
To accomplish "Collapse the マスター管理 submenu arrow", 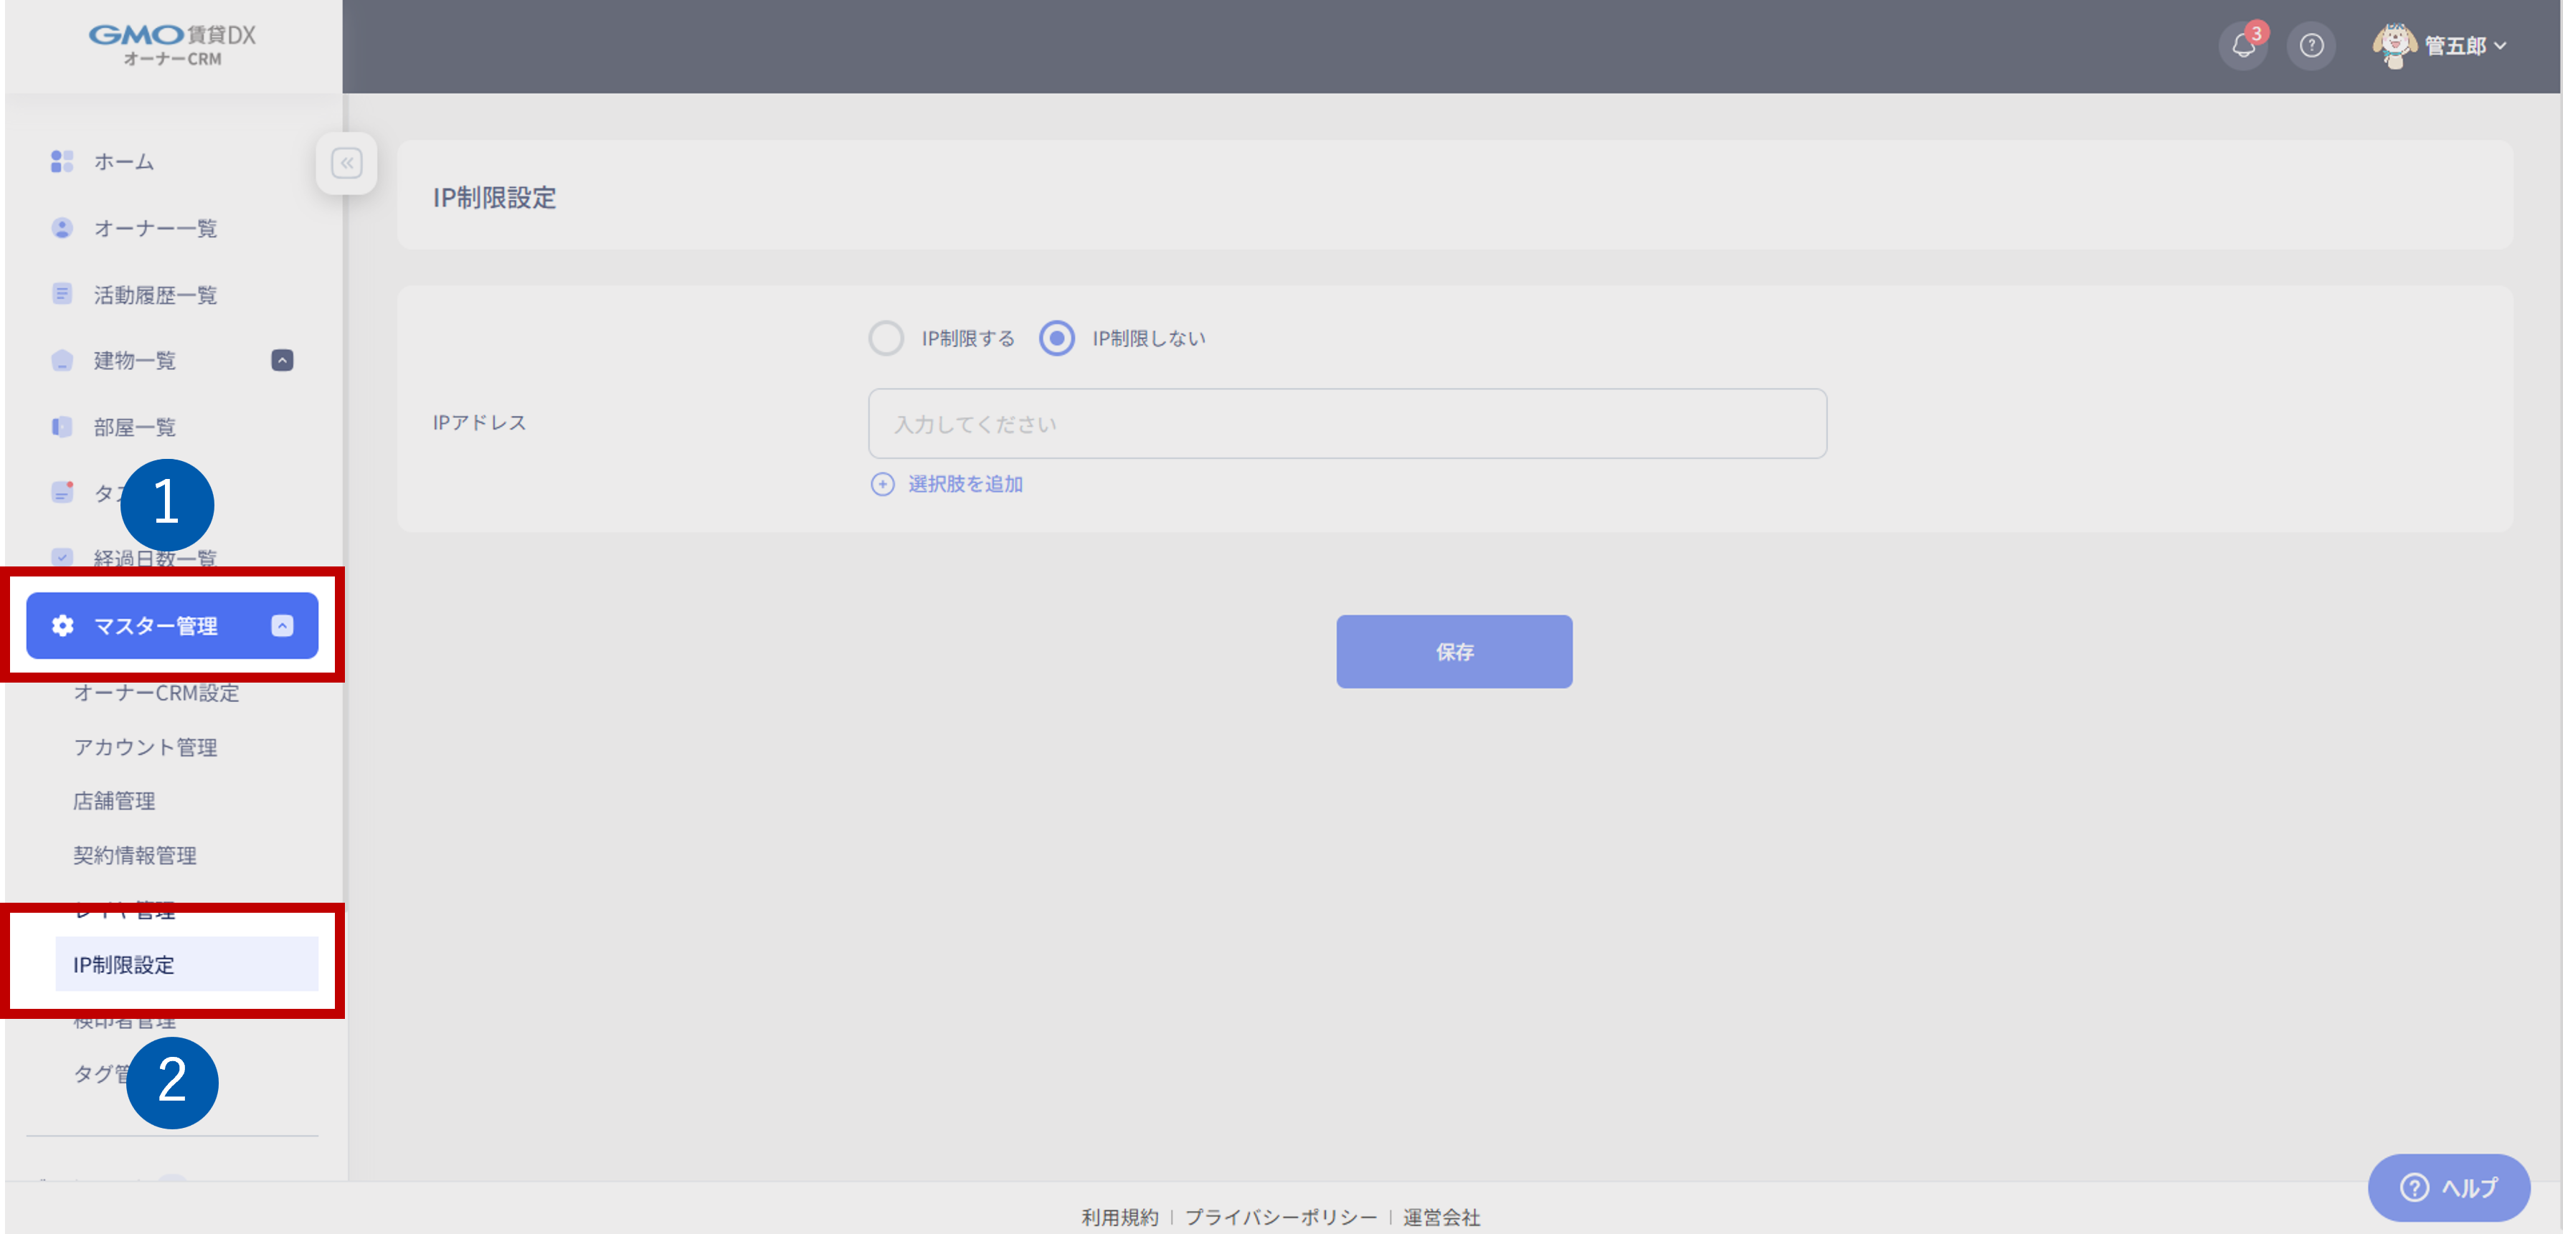I will click(x=283, y=626).
